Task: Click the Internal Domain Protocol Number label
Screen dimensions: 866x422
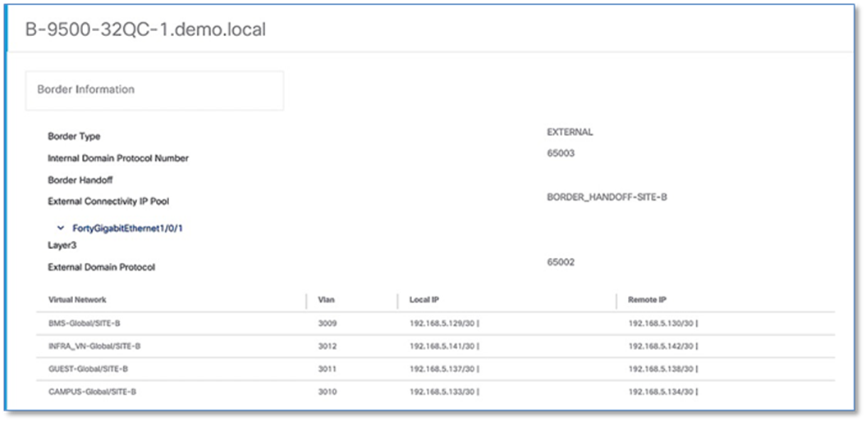Action: point(118,158)
